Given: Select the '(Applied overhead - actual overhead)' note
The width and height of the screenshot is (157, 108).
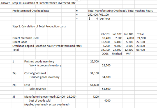Looking at the screenshot, I should pos(47,104).
